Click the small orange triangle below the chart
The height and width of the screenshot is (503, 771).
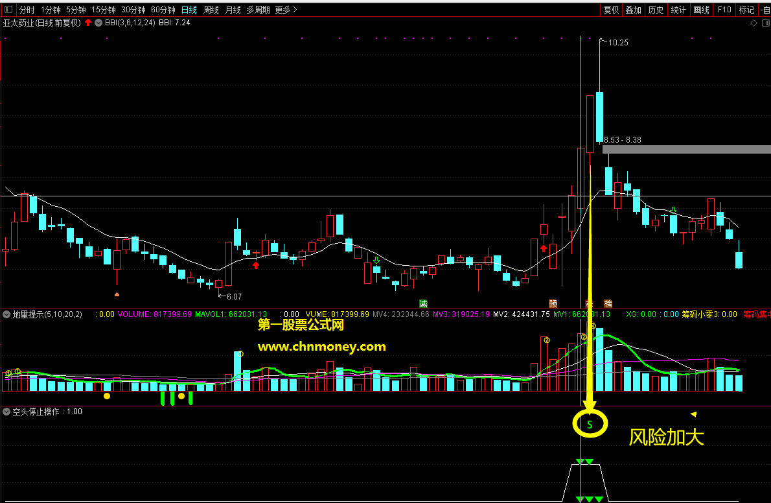[x=117, y=294]
